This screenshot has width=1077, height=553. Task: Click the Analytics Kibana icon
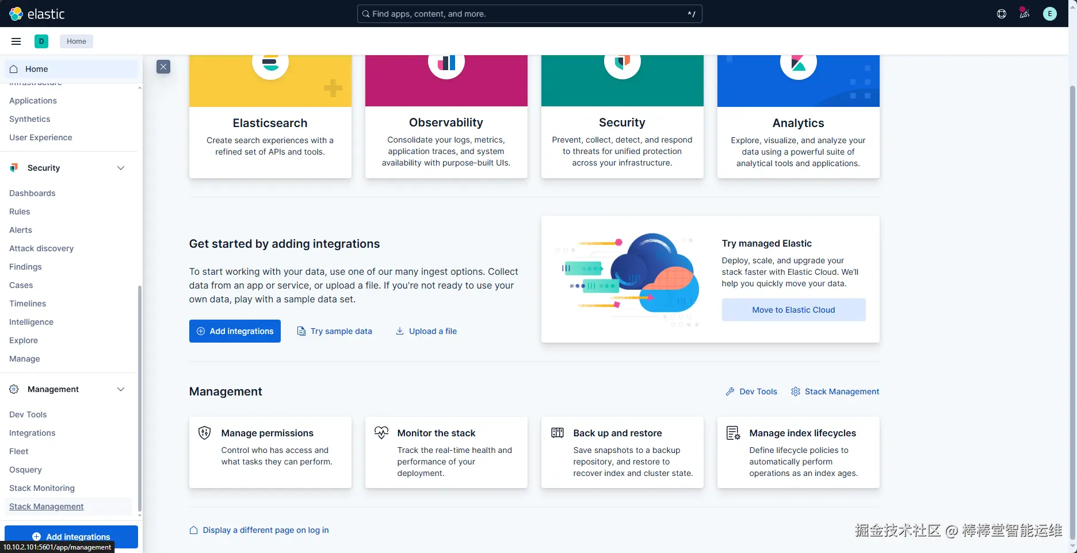799,62
